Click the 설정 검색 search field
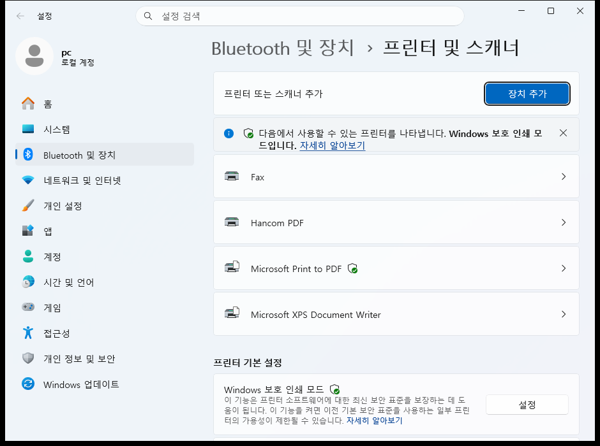Image resolution: width=600 pixels, height=446 pixels. point(300,16)
